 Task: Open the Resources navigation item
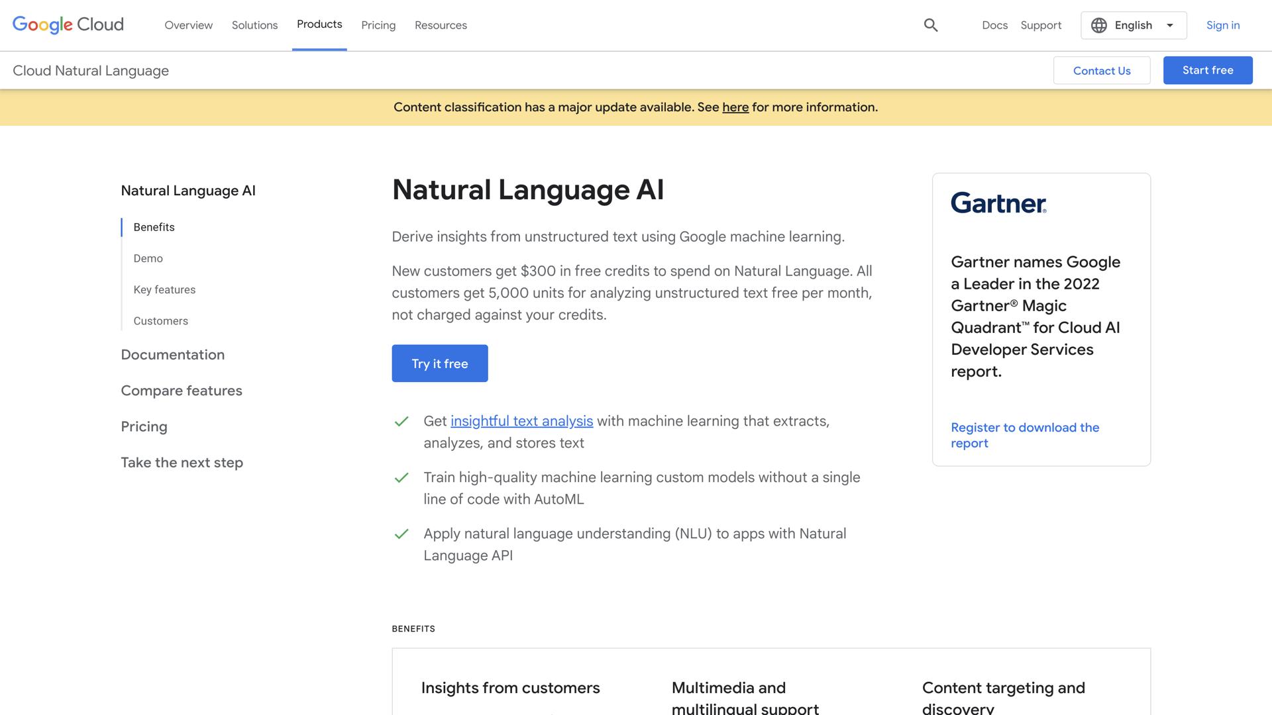click(x=441, y=25)
